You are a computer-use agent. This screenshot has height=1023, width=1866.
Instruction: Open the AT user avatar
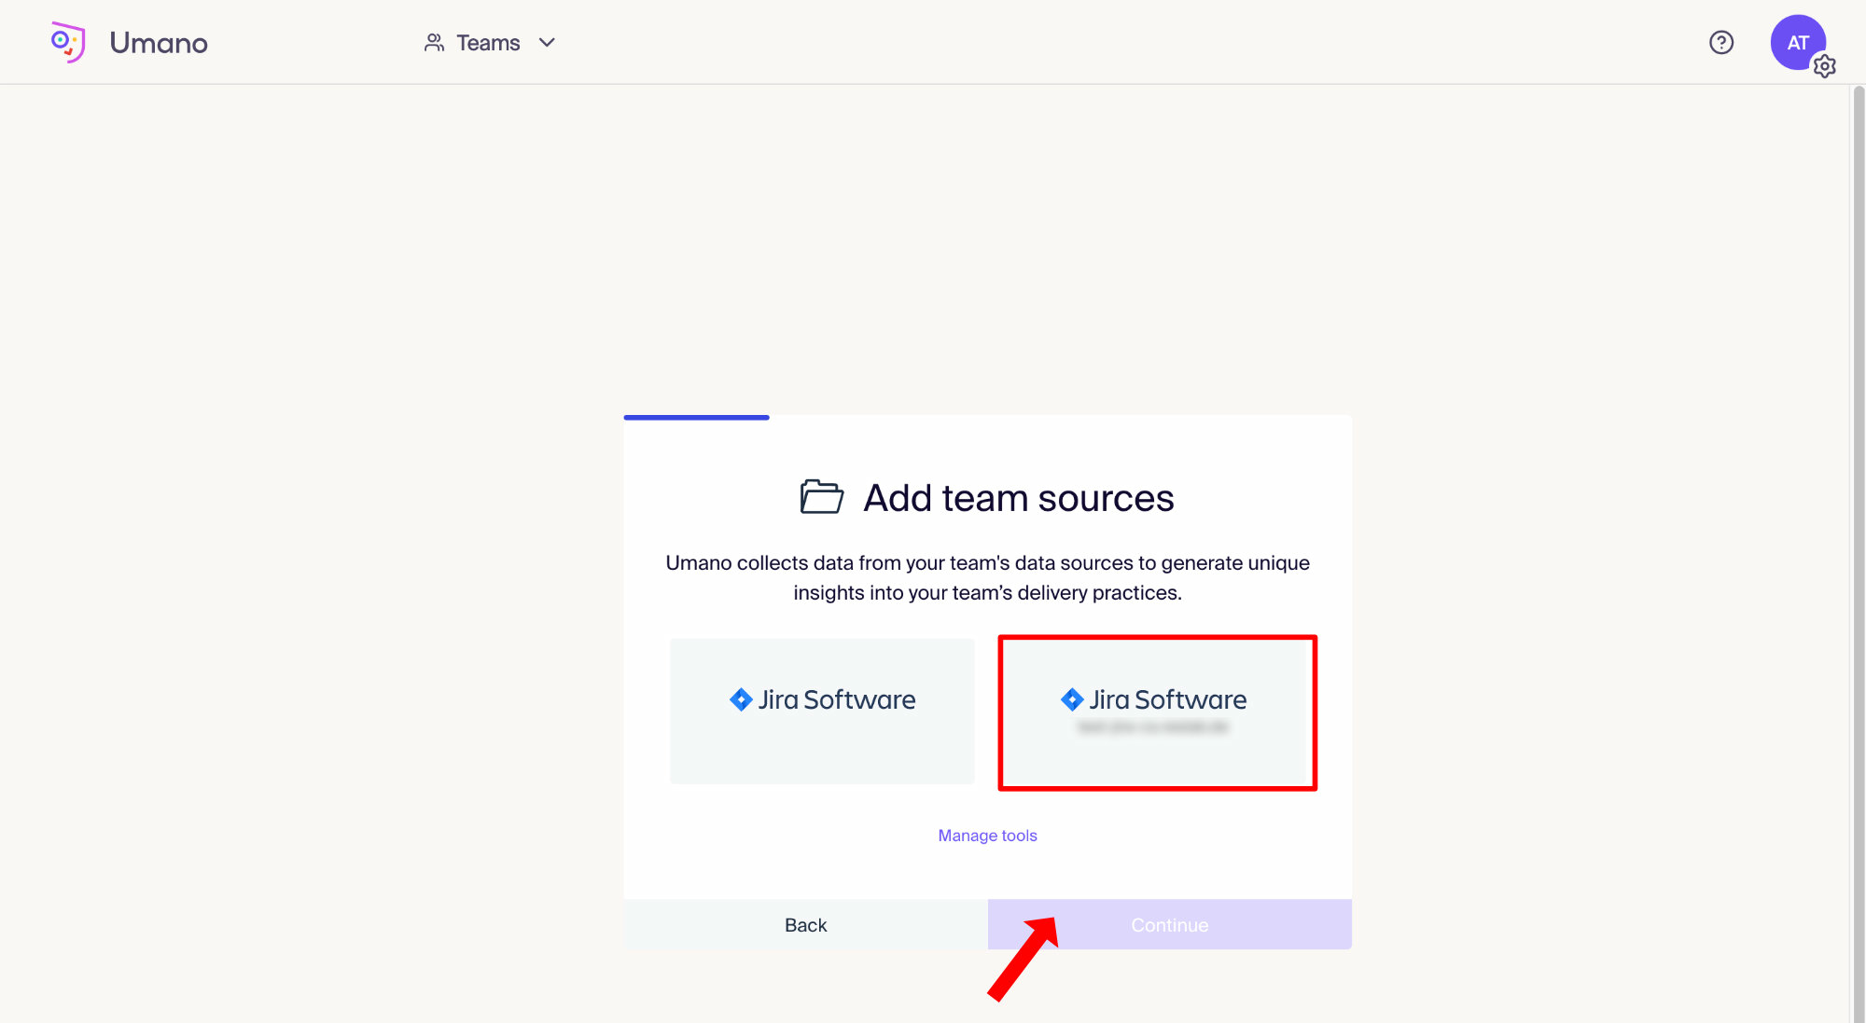[1796, 42]
